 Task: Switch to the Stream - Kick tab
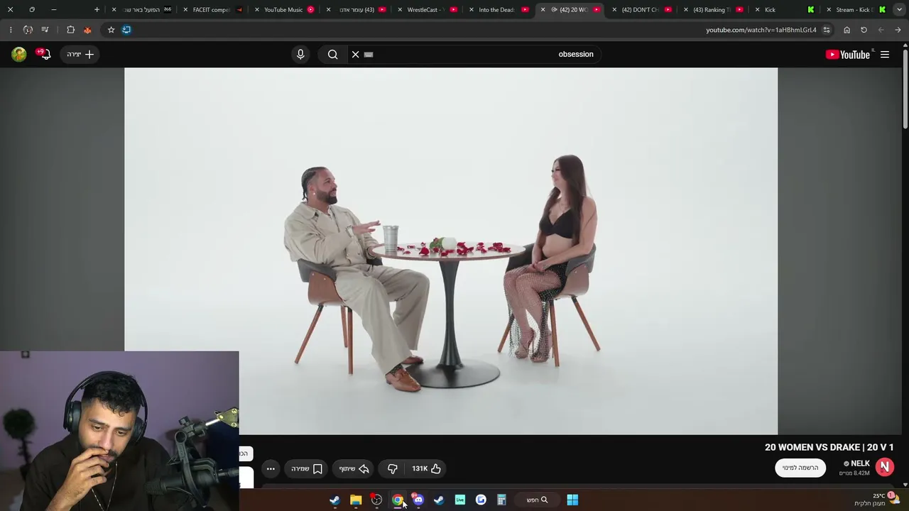[854, 10]
